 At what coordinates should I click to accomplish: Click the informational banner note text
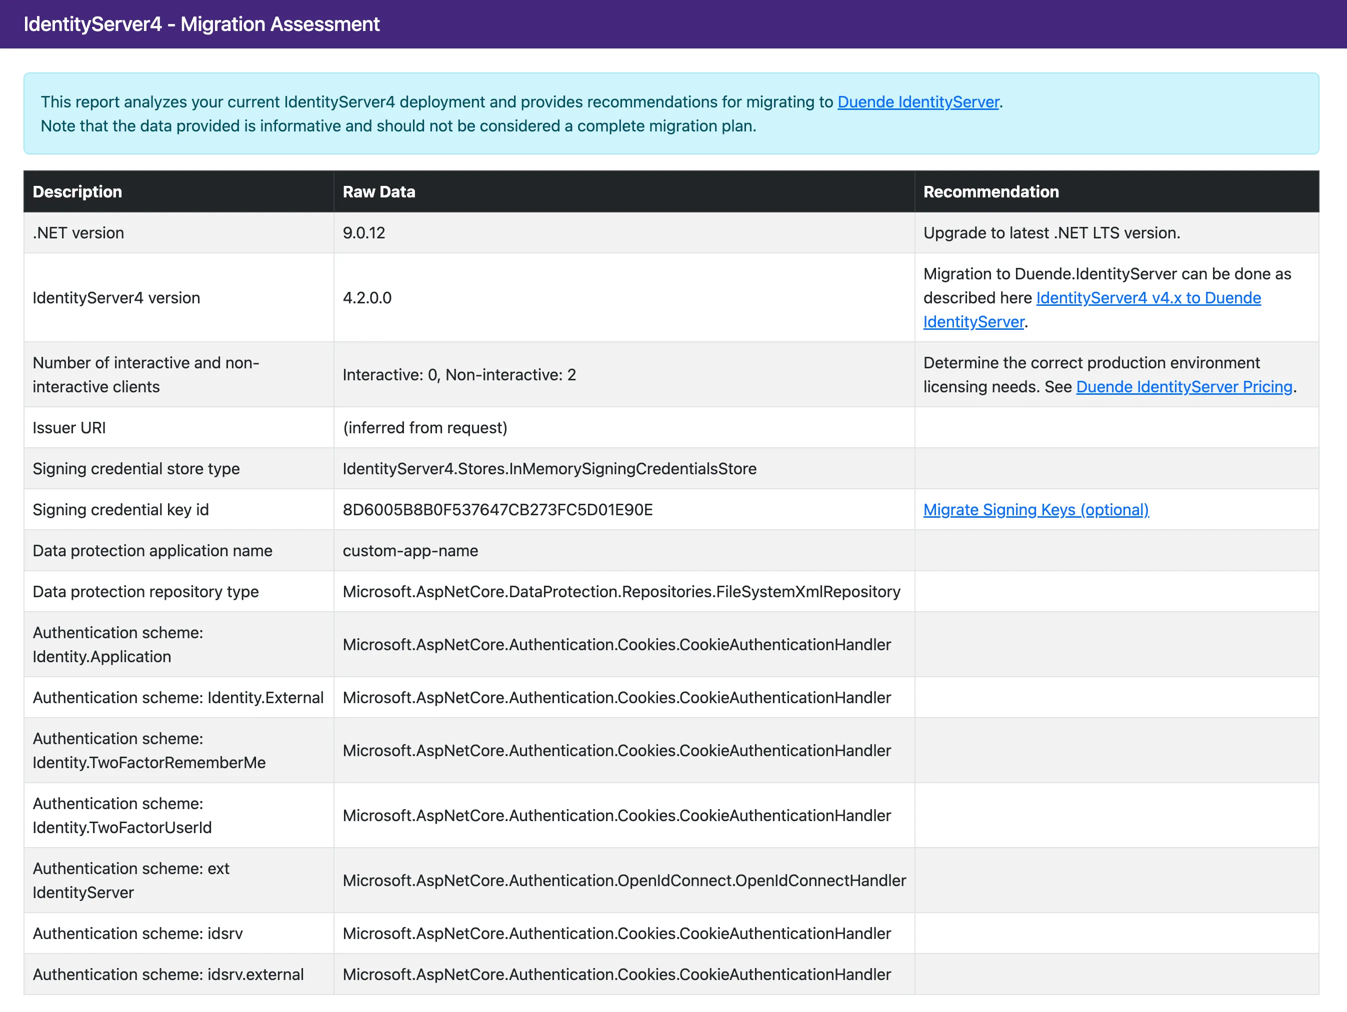coord(398,126)
